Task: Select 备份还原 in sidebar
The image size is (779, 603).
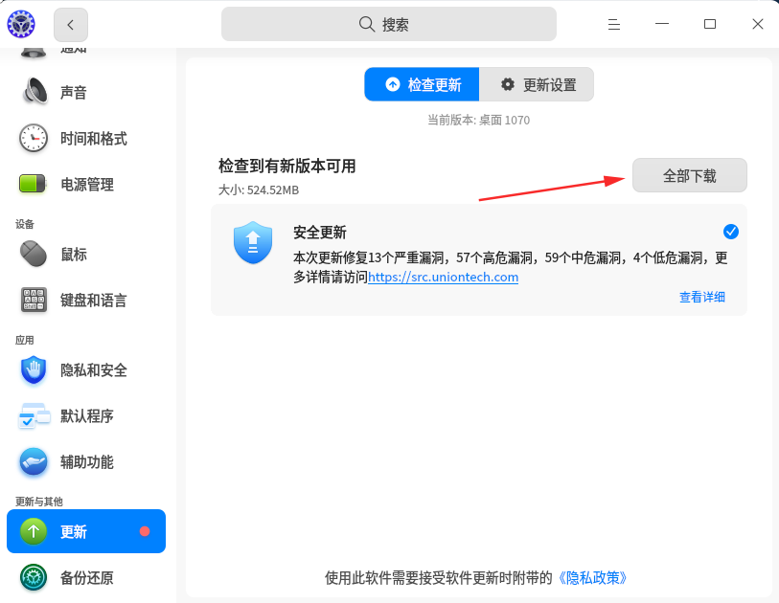Action: (x=86, y=578)
